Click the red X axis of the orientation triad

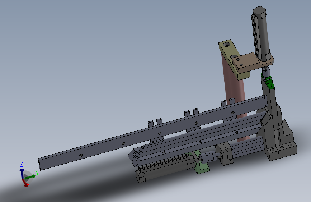point(25,183)
